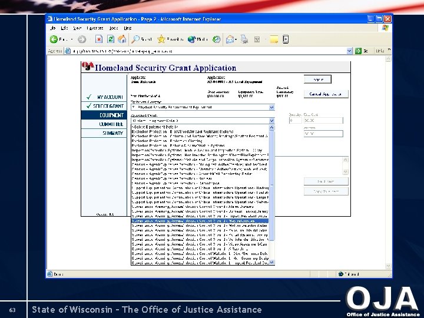Collapse the Equipment Detail dropdown arrow
The height and width of the screenshot is (318, 424).
click(271, 121)
